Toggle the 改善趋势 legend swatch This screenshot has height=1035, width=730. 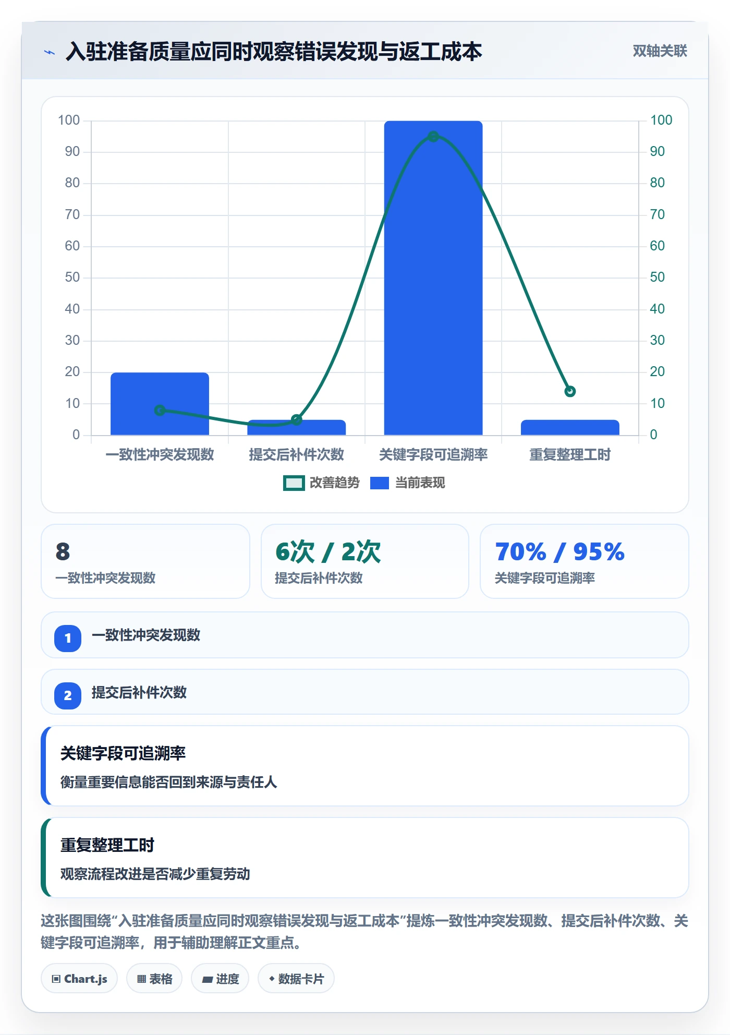coord(294,483)
